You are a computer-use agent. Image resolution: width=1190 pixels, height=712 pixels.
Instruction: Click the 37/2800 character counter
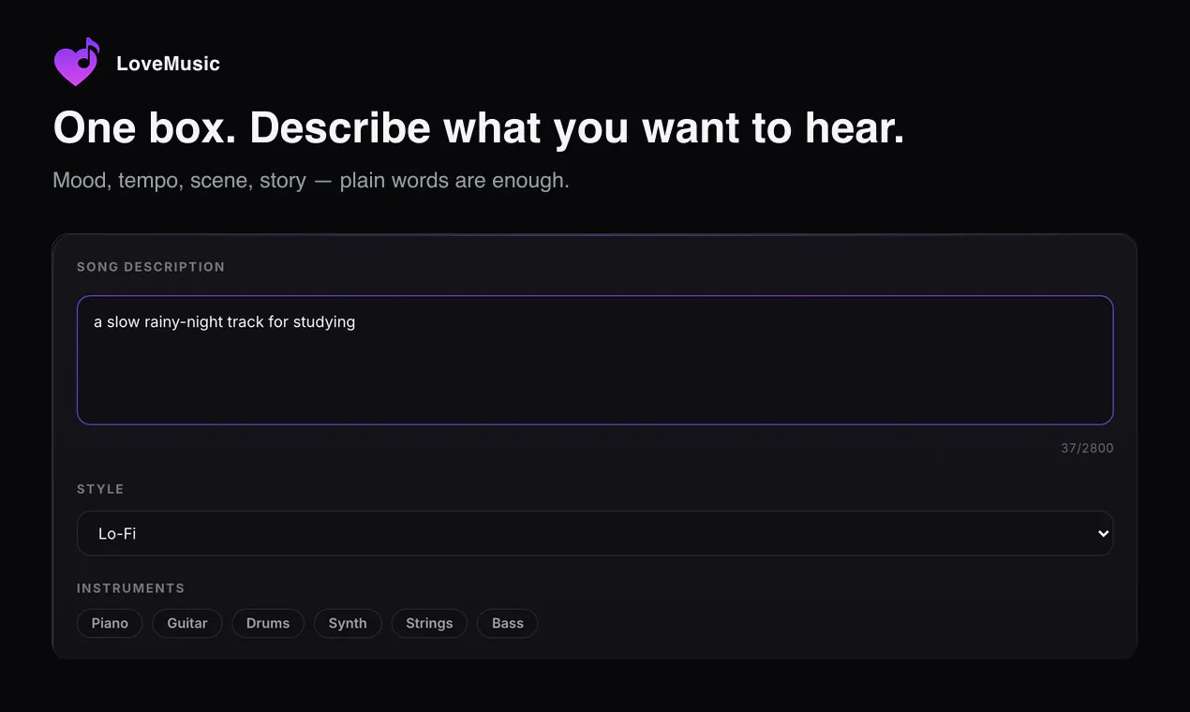tap(1087, 449)
